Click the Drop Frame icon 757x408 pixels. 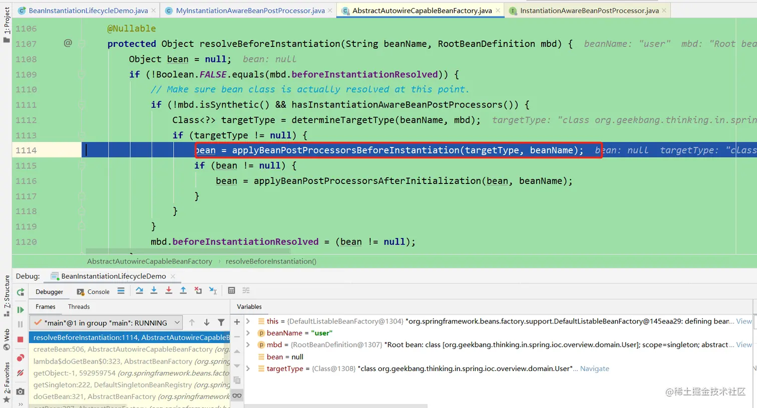[x=198, y=290]
